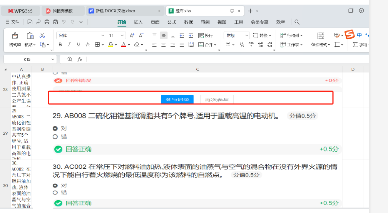Save the workbook with the save icon
Screen dimensions: 388x213
tap(30, 22)
